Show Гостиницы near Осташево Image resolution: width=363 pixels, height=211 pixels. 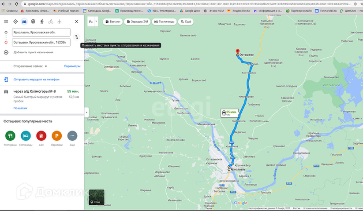pyautogui.click(x=26, y=136)
